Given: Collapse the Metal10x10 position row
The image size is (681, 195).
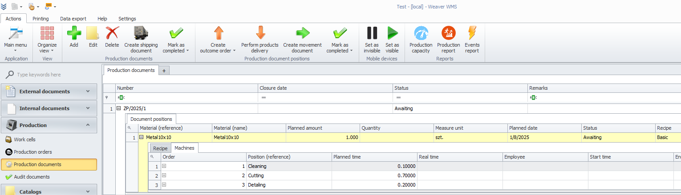Looking at the screenshot, I should pyautogui.click(x=142, y=137).
